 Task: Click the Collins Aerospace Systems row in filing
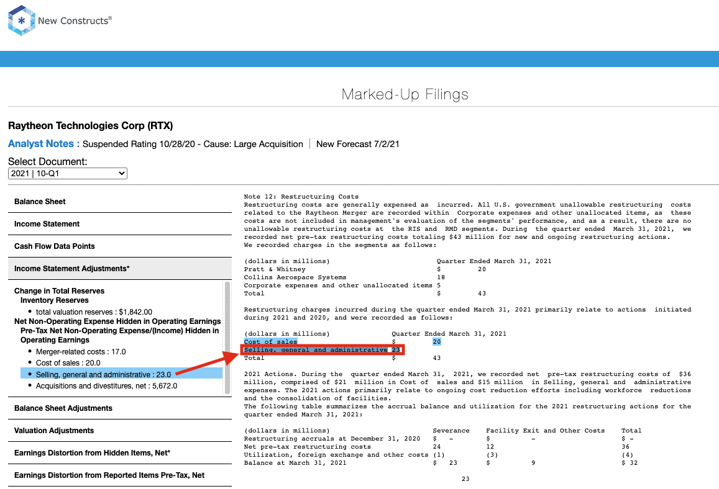point(344,277)
